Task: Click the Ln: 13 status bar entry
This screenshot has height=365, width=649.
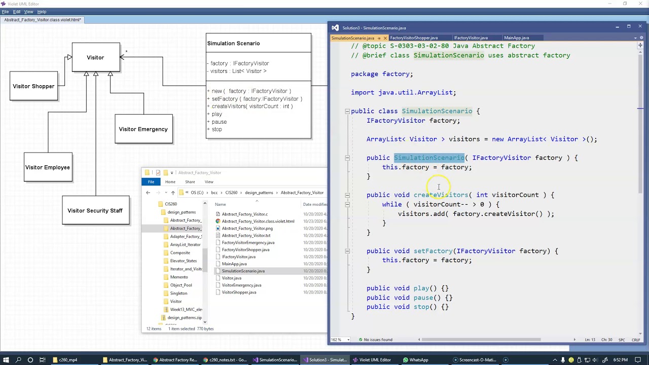Action: point(590,340)
